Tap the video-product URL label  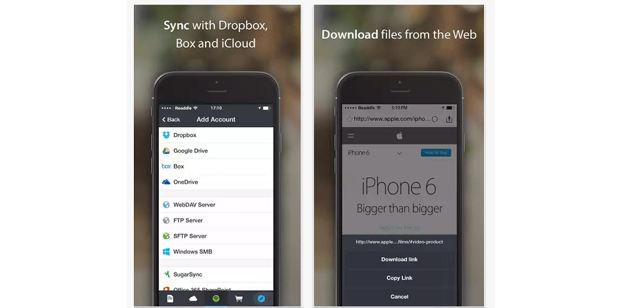(399, 242)
